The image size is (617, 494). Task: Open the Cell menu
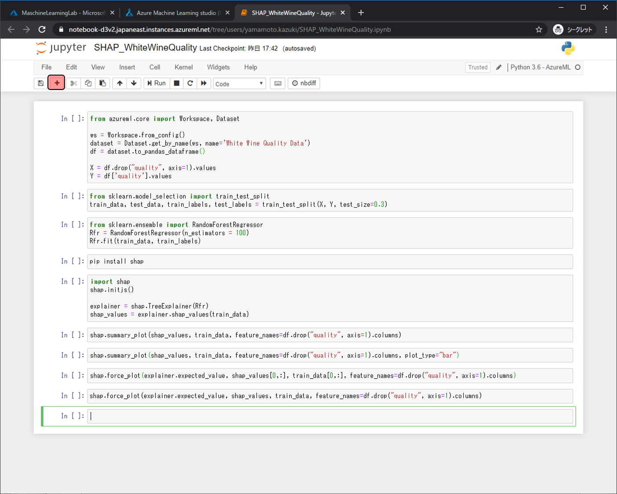click(155, 67)
